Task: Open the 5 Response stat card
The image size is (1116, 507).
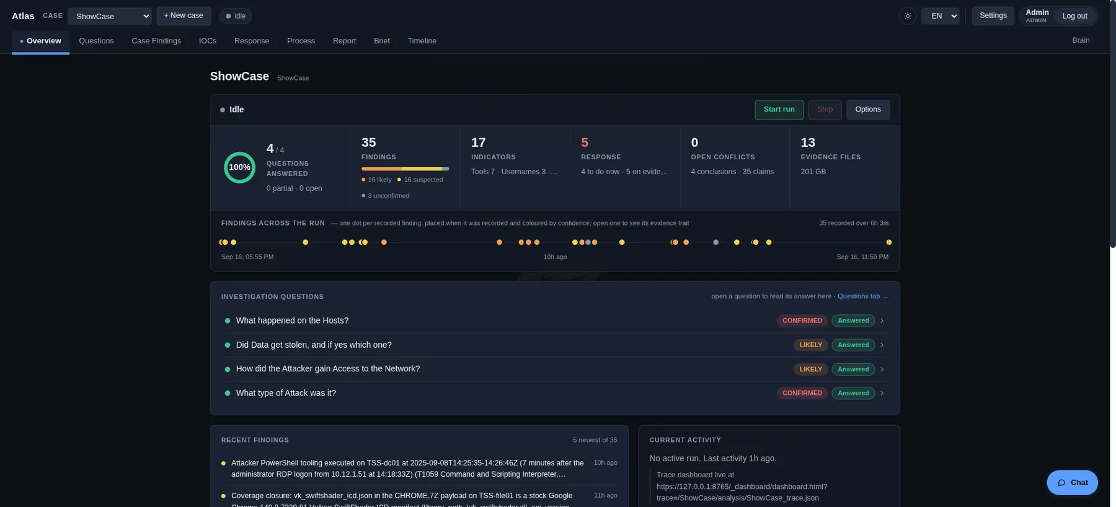Action: tap(624, 168)
